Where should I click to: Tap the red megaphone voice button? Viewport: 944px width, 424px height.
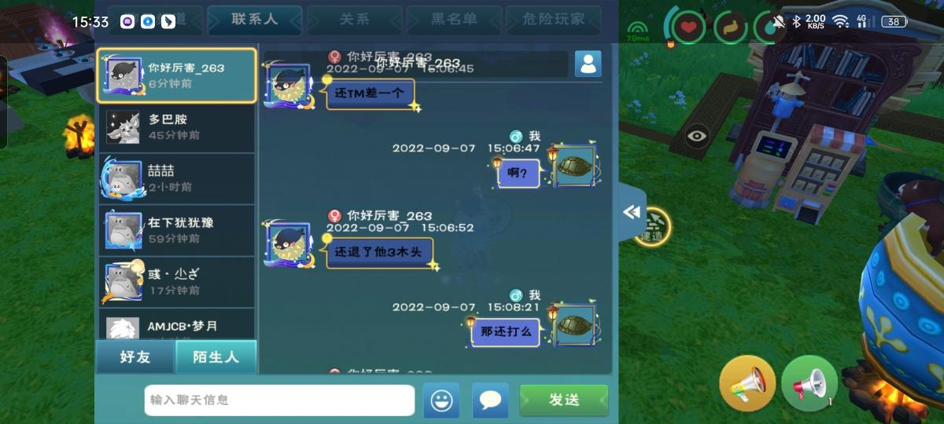tap(809, 383)
